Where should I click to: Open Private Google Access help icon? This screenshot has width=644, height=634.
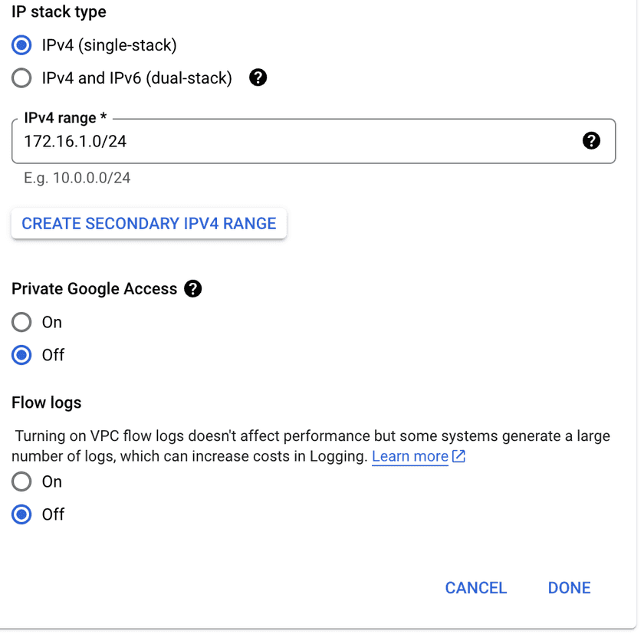pyautogui.click(x=193, y=289)
